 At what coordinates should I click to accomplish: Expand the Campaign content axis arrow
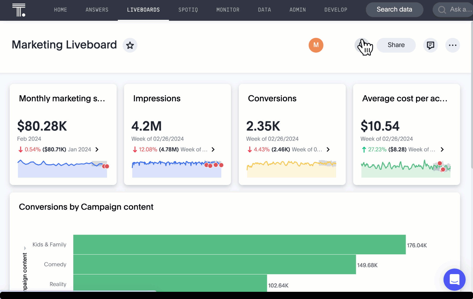pyautogui.click(x=25, y=248)
